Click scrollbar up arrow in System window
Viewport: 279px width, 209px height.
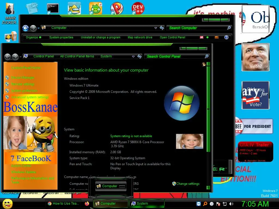(x=208, y=64)
